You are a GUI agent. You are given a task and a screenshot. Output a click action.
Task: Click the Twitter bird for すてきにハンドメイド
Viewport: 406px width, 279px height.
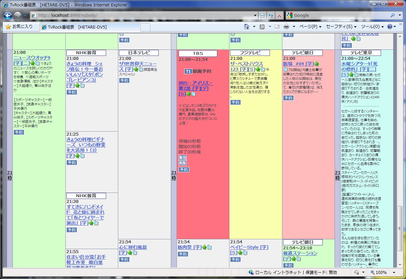click(96, 223)
